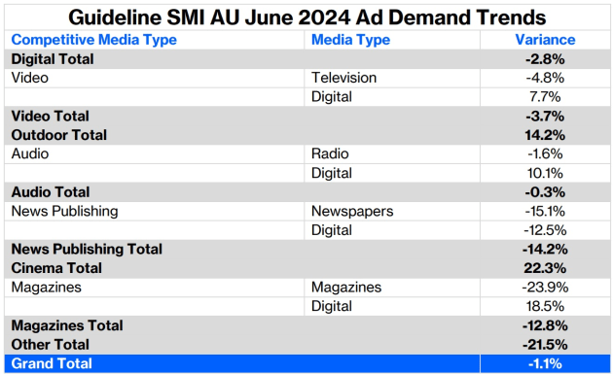Select the 'News Publishing' category cell
The height and width of the screenshot is (374, 613).
click(64, 211)
